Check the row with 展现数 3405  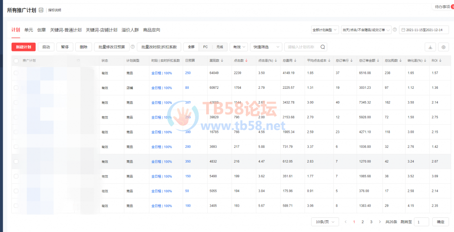(x=16, y=206)
